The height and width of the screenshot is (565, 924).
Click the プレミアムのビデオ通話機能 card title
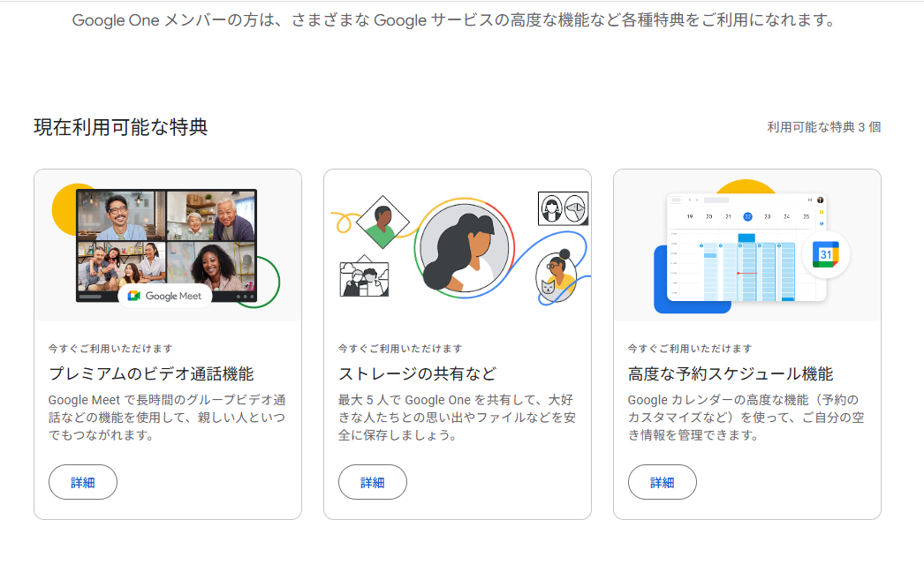pos(151,373)
